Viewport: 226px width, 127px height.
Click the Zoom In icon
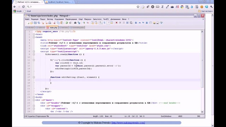[x=84, y=23]
